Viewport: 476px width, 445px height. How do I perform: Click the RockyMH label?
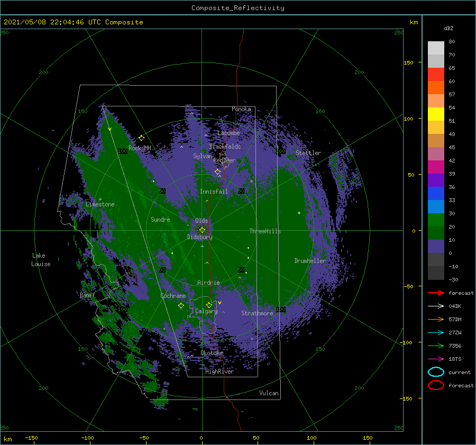(140, 148)
